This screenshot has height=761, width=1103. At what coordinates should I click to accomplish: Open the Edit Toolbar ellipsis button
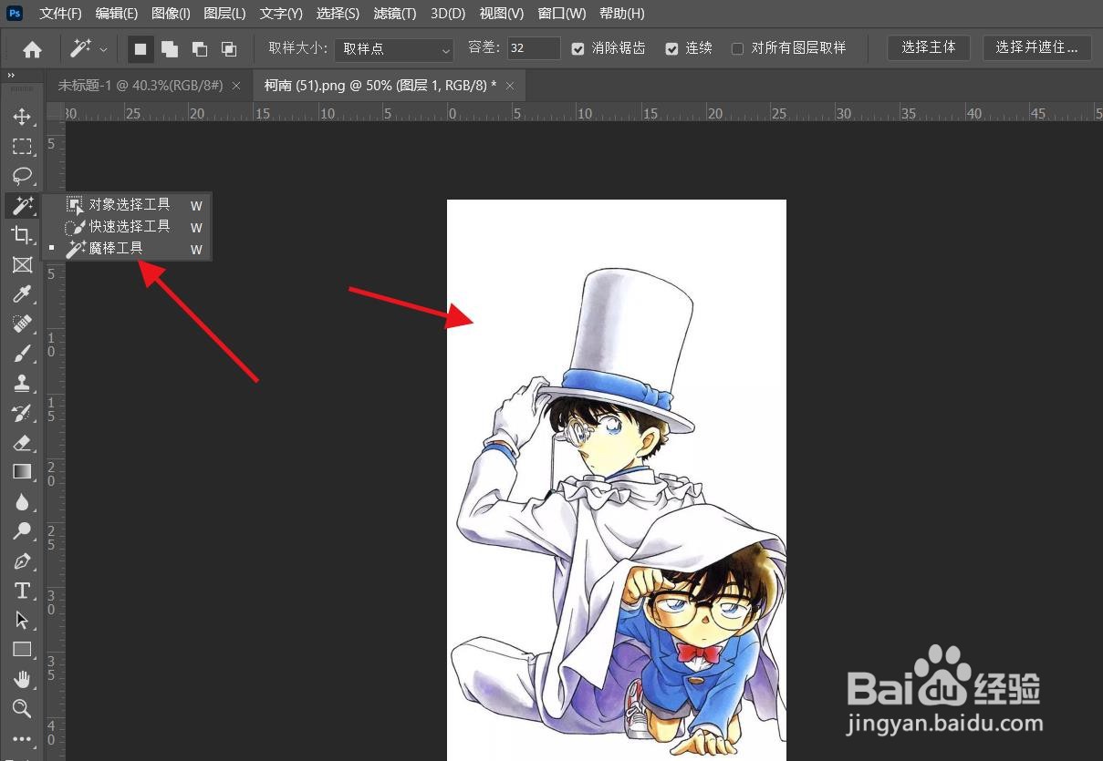(22, 739)
